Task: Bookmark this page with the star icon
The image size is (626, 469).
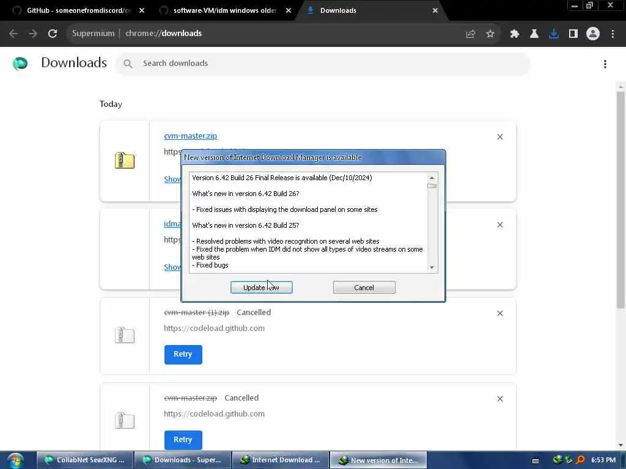Action: 490,34
